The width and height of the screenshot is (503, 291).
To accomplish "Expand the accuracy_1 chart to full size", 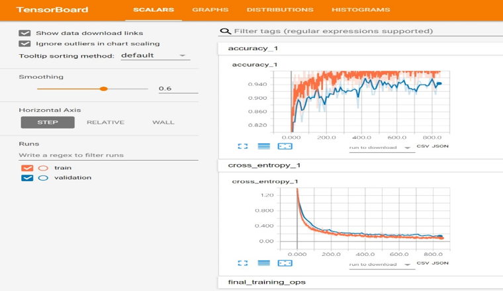I will pos(243,147).
